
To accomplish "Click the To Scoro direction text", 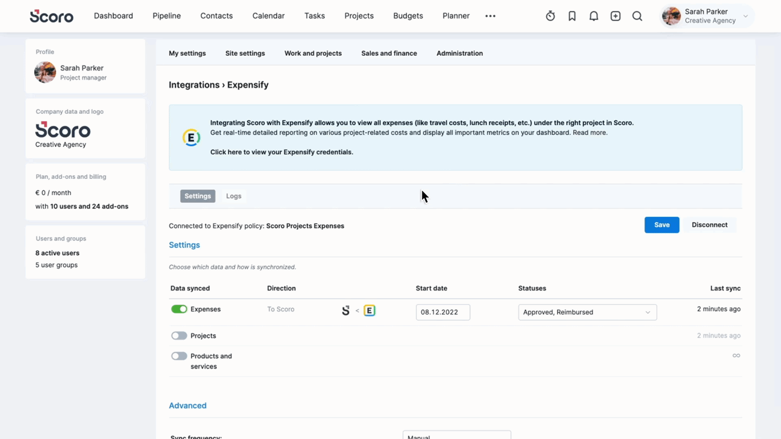I will [281, 309].
